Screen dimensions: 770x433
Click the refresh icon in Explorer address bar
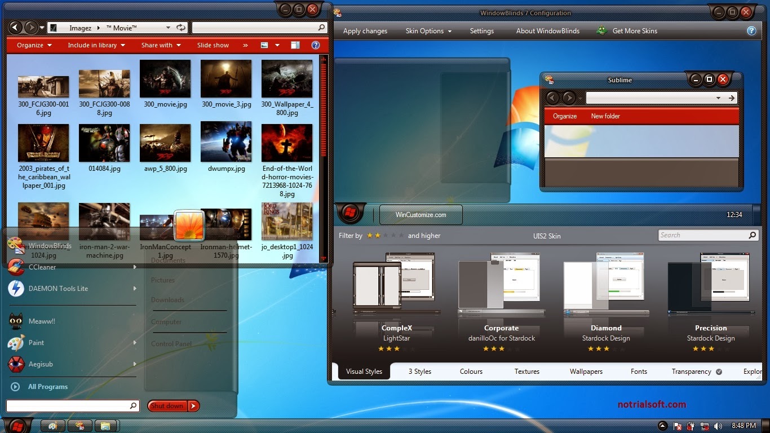180,27
